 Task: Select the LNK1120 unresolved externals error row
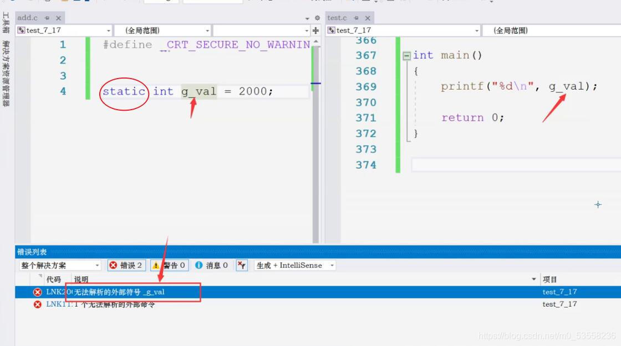[318, 304]
